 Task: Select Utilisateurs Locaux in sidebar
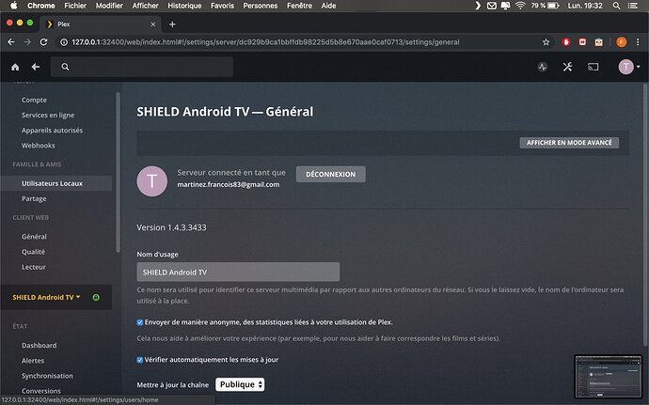(x=56, y=183)
